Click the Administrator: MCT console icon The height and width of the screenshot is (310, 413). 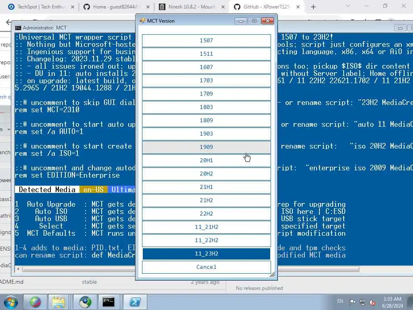pos(18,28)
